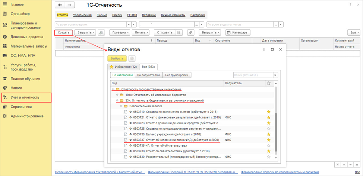
Task: Toggle favorite star for Ф. 0503738-НП
Action: [x=269, y=146]
